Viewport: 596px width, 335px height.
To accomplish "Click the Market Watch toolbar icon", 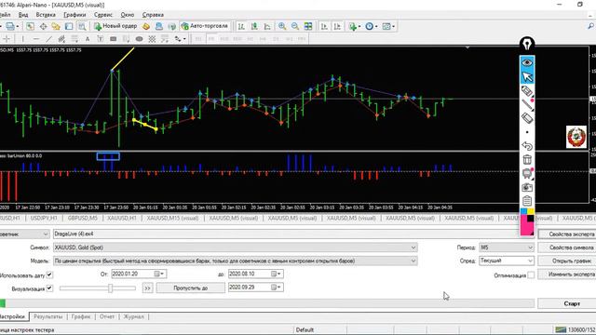I will coord(30,26).
